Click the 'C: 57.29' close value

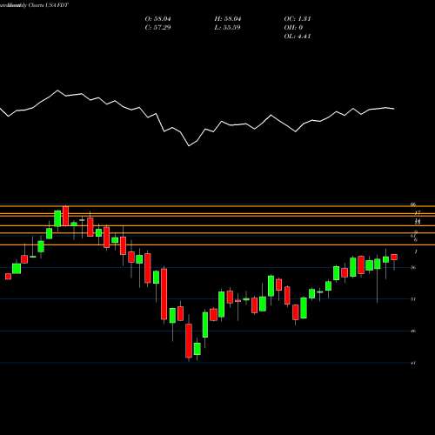pyautogui.click(x=157, y=28)
